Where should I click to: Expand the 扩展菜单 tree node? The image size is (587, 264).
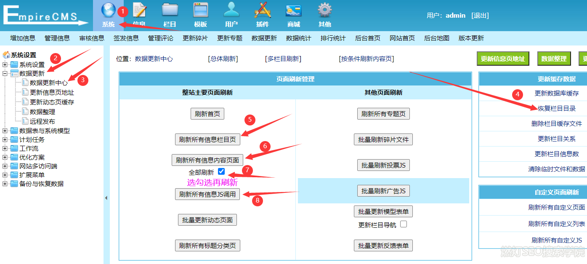point(5,175)
